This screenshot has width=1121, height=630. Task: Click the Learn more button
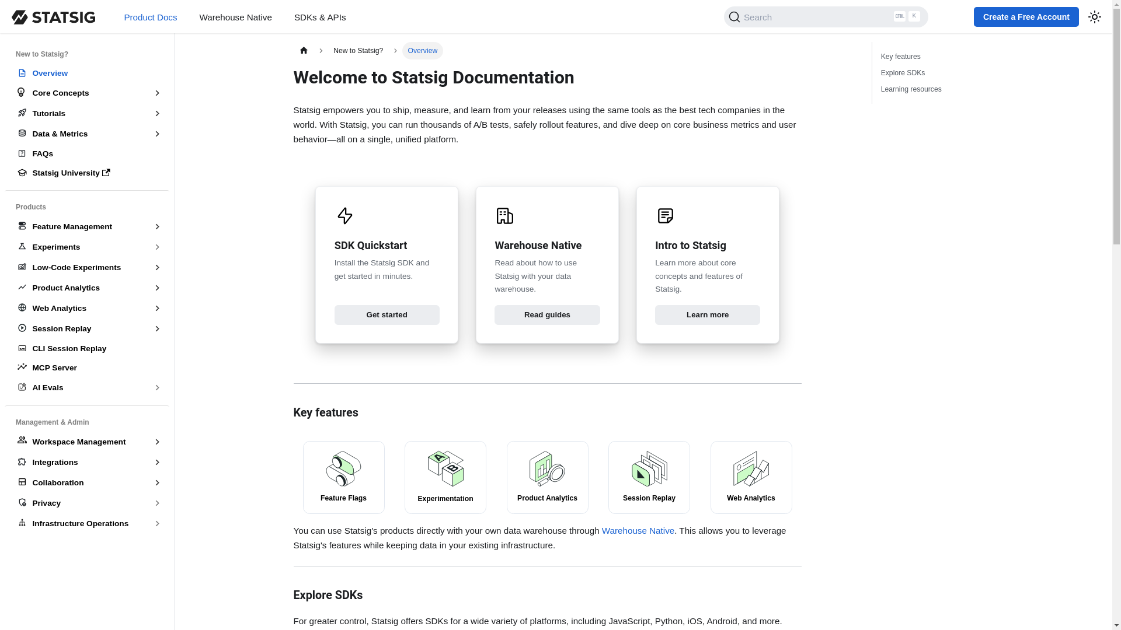[707, 315]
